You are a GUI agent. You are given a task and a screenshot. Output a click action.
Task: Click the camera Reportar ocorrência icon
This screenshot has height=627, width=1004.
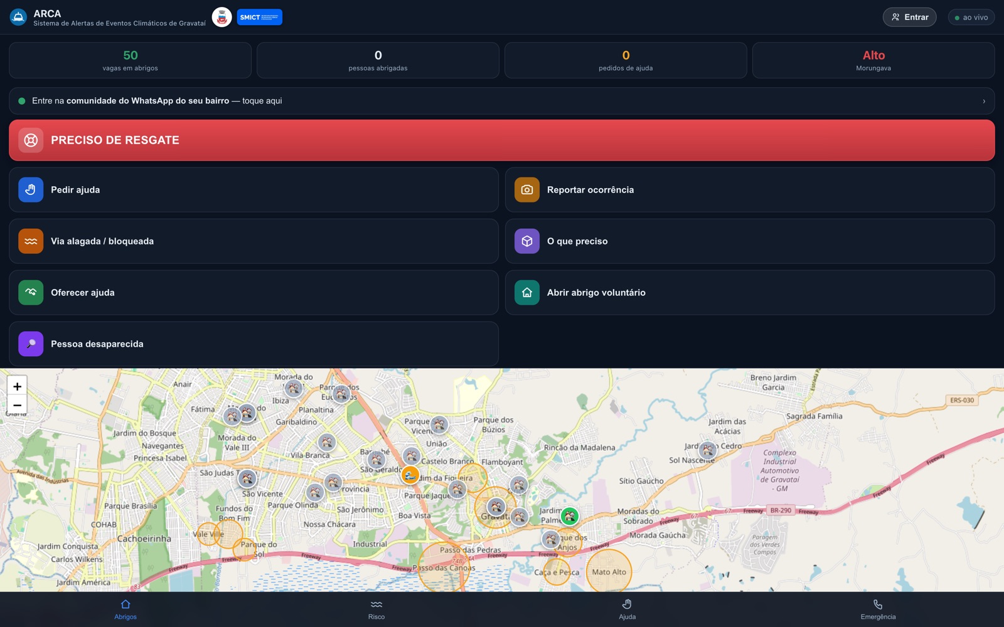(x=527, y=189)
